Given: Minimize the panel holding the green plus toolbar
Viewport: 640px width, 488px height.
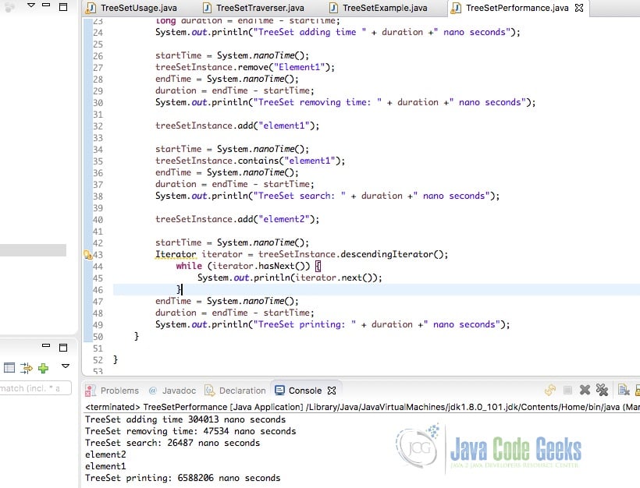Looking at the screenshot, I should [46, 345].
